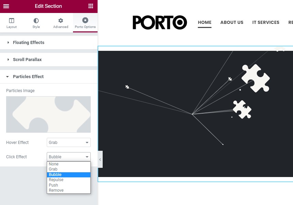Click the Click Effect label
Image resolution: width=293 pixels, height=205 pixels.
click(x=16, y=157)
